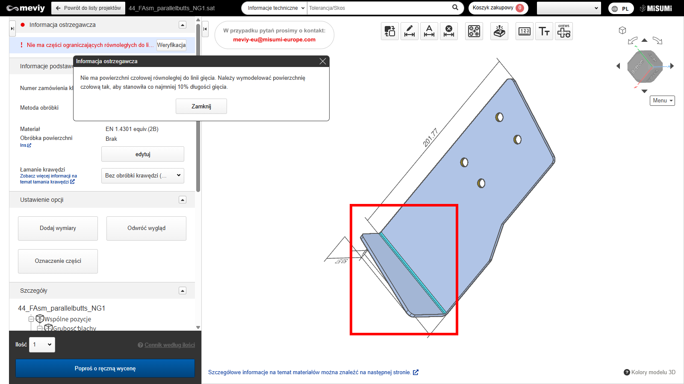Click the 6VIEWS download icon
Image resolution: width=684 pixels, height=384 pixels.
tap(563, 31)
